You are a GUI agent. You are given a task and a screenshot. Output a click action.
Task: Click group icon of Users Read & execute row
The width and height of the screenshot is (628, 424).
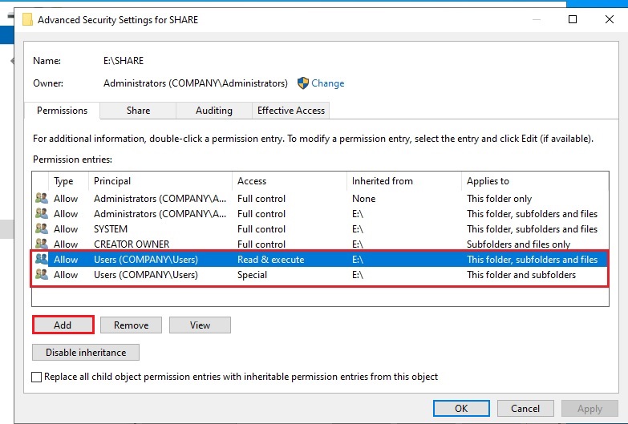(x=42, y=260)
